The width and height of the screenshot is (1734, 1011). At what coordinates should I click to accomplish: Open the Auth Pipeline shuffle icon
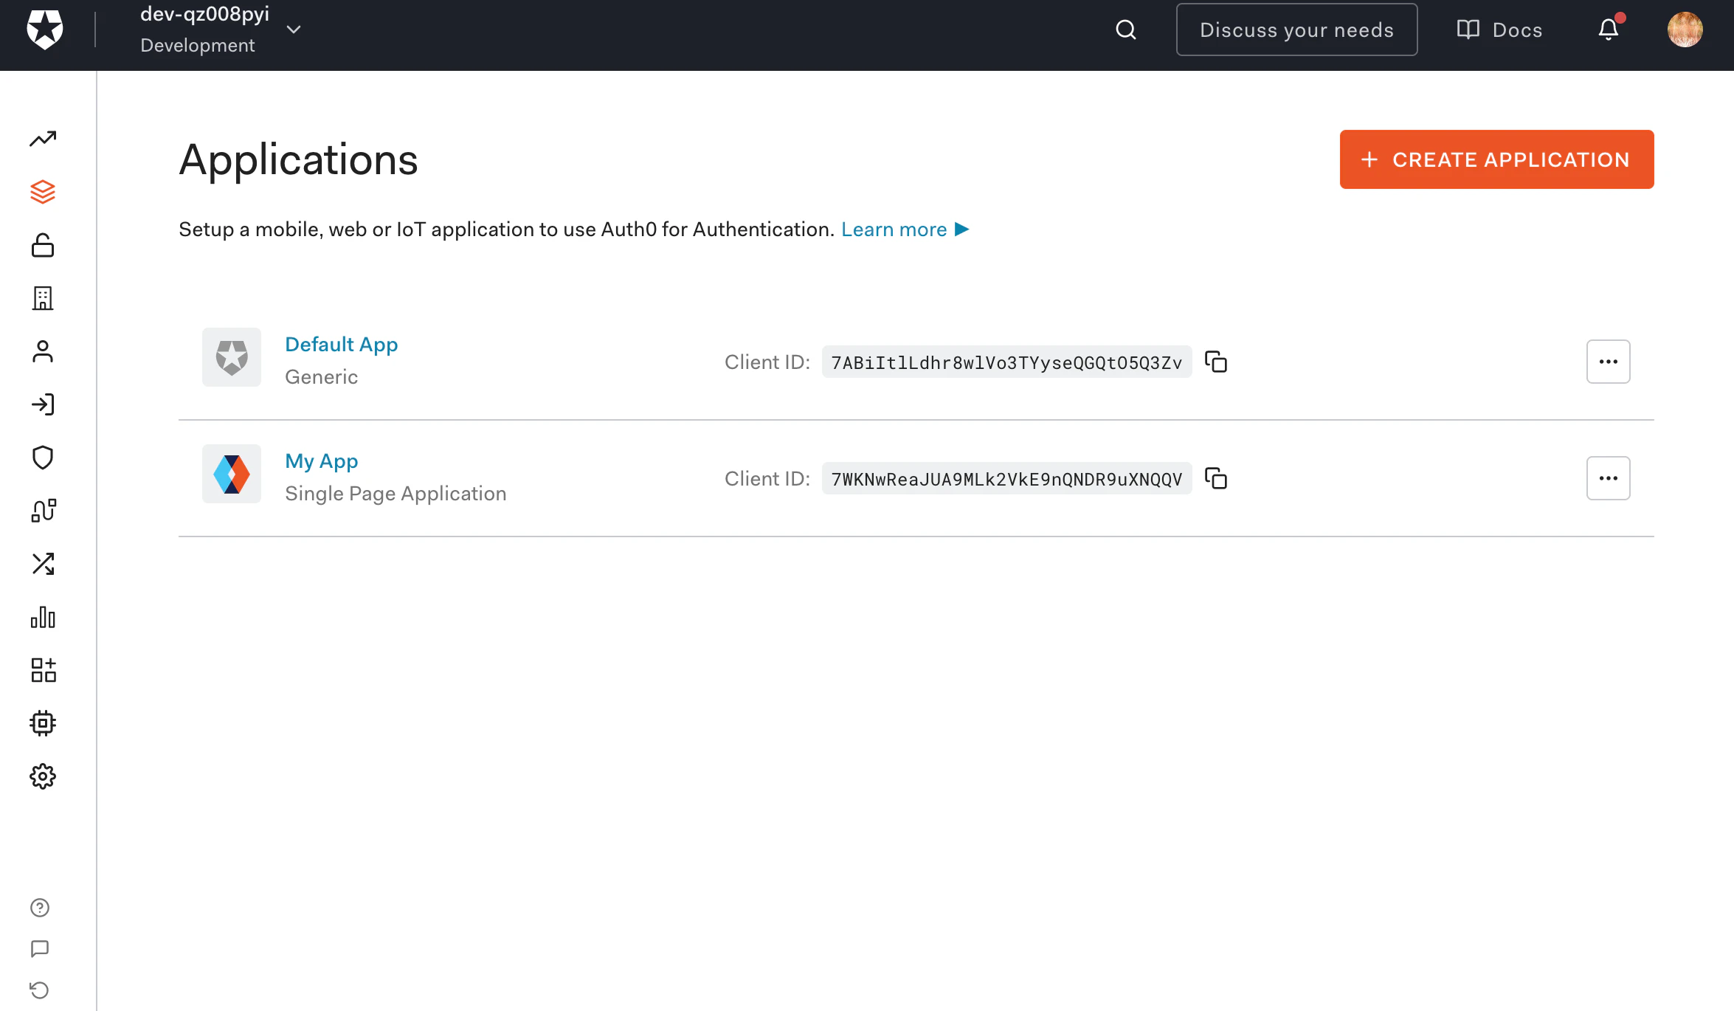pyautogui.click(x=43, y=564)
